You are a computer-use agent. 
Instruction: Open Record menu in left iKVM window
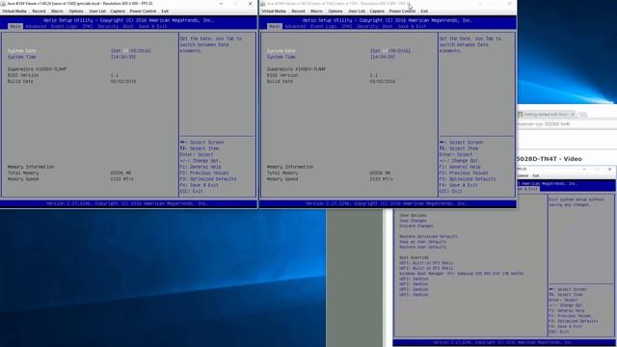coord(39,11)
